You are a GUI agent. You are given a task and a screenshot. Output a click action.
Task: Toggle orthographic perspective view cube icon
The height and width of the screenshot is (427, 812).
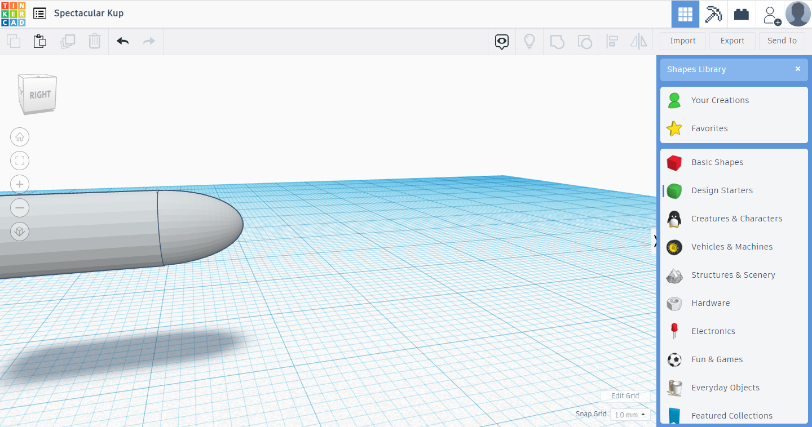pos(20,232)
